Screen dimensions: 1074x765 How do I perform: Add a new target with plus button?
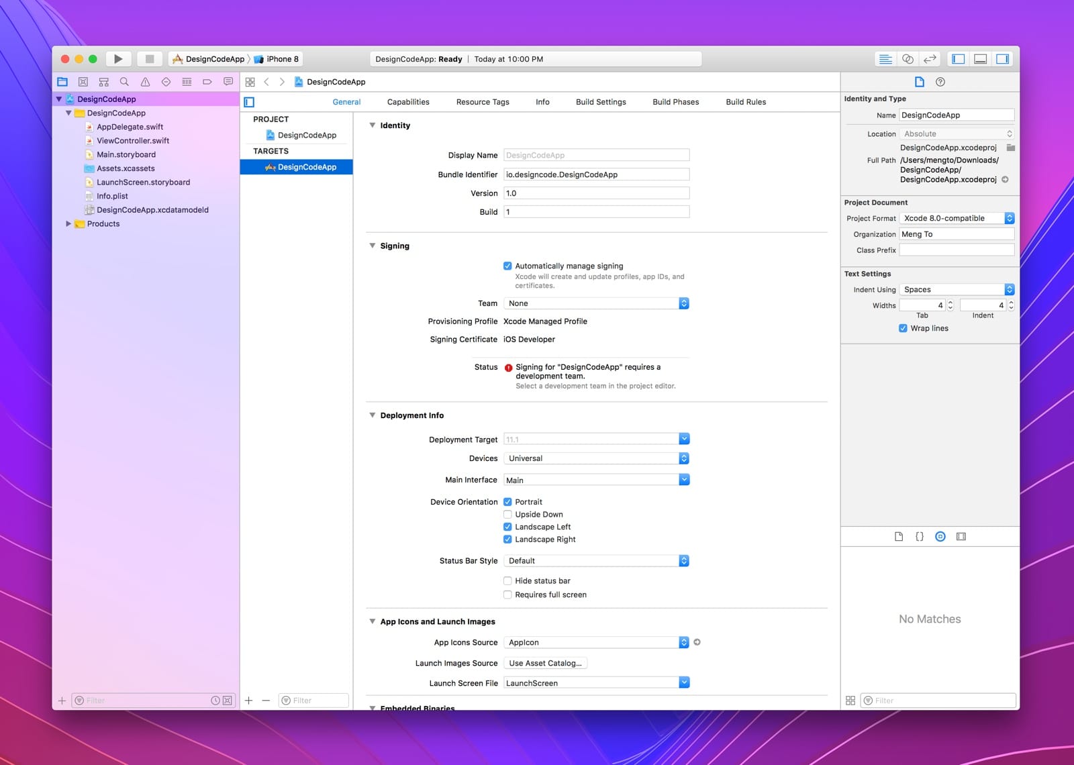[x=249, y=701]
